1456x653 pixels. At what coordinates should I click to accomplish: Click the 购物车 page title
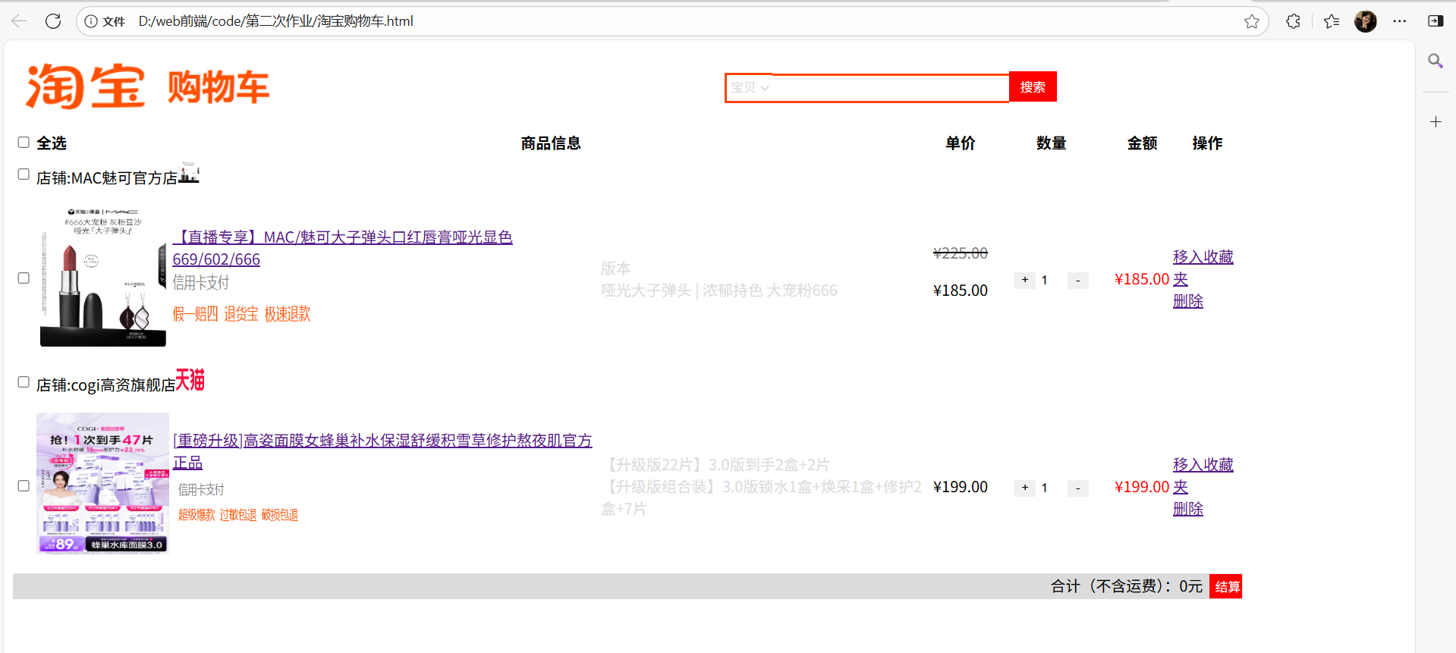point(219,87)
